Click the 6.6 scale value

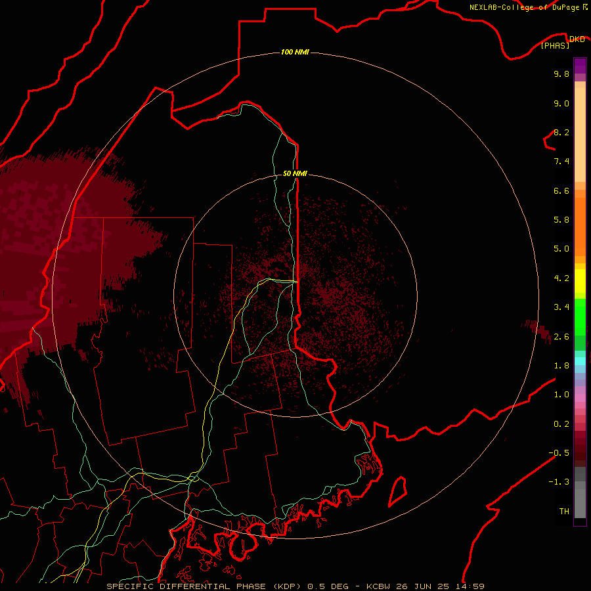click(x=561, y=191)
